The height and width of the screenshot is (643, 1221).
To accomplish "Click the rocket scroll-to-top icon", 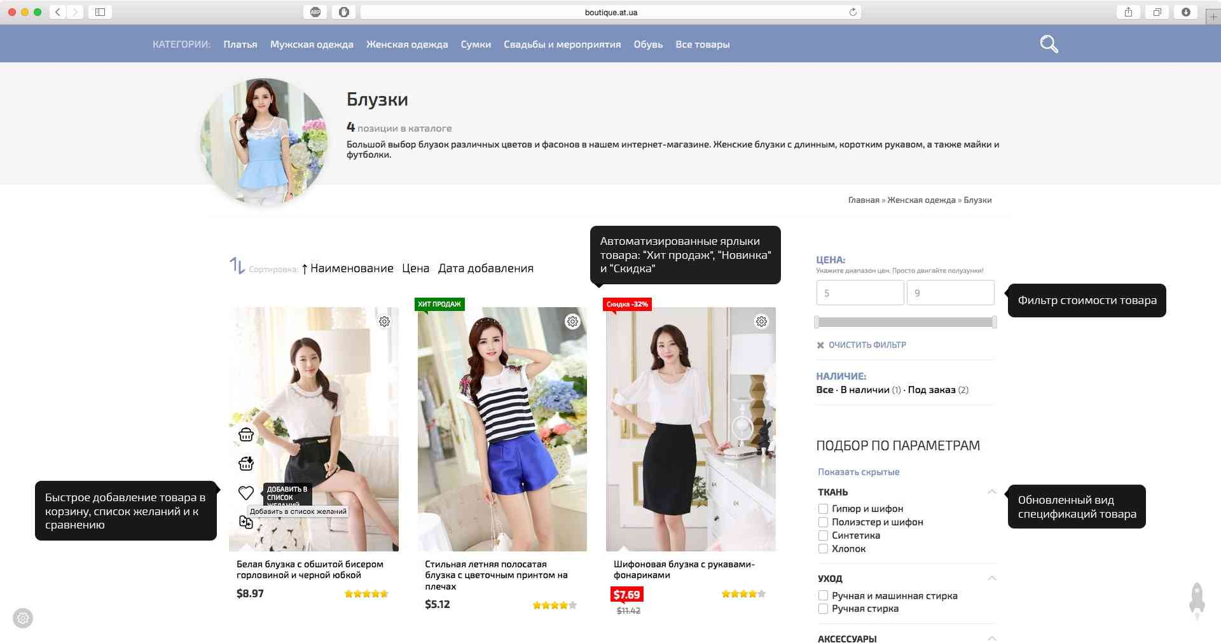I will 1197,600.
